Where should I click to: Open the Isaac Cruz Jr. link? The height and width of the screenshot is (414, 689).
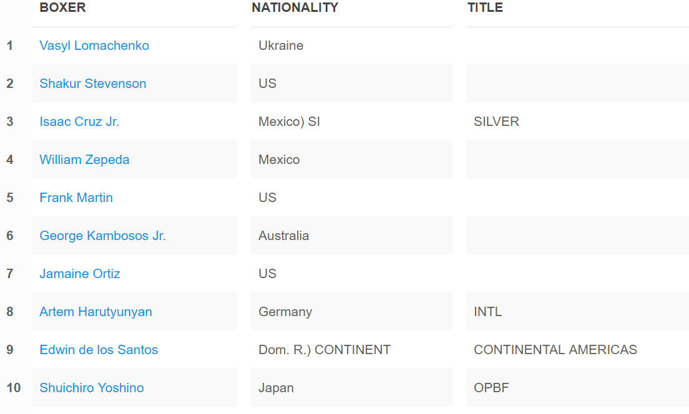tap(79, 122)
